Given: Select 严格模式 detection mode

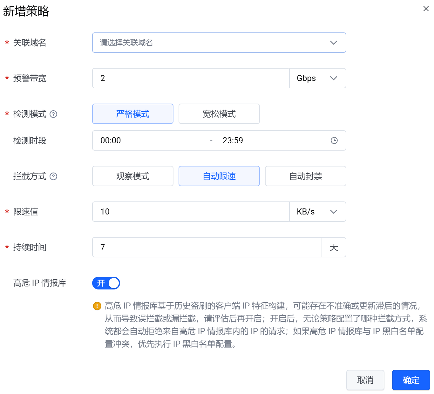Looking at the screenshot, I should (133, 114).
